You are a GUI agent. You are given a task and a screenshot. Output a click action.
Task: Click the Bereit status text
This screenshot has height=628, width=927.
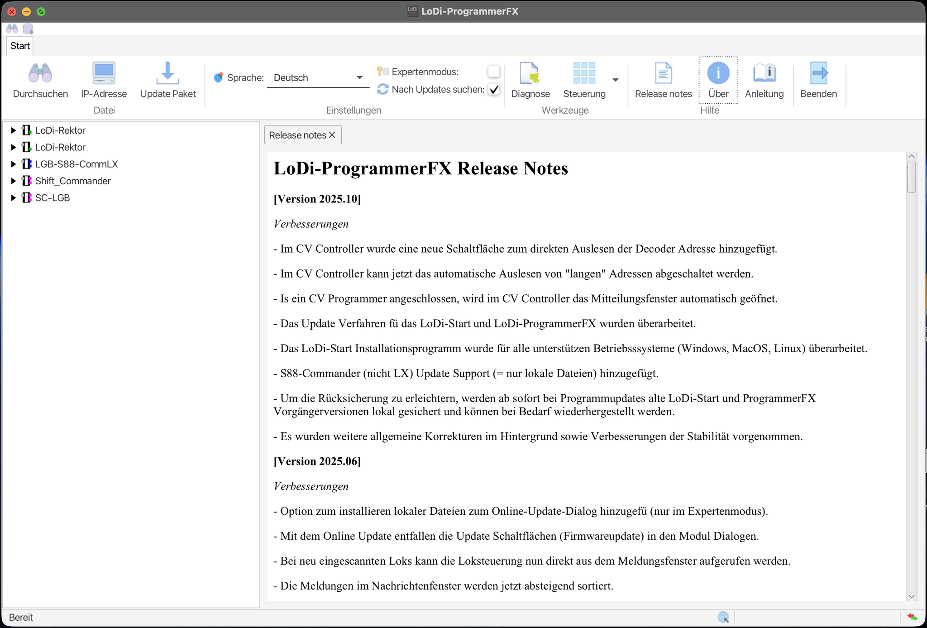(21, 617)
